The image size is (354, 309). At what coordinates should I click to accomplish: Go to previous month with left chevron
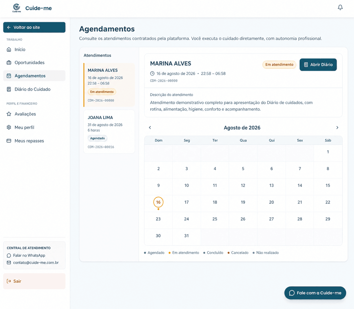pyautogui.click(x=150, y=127)
